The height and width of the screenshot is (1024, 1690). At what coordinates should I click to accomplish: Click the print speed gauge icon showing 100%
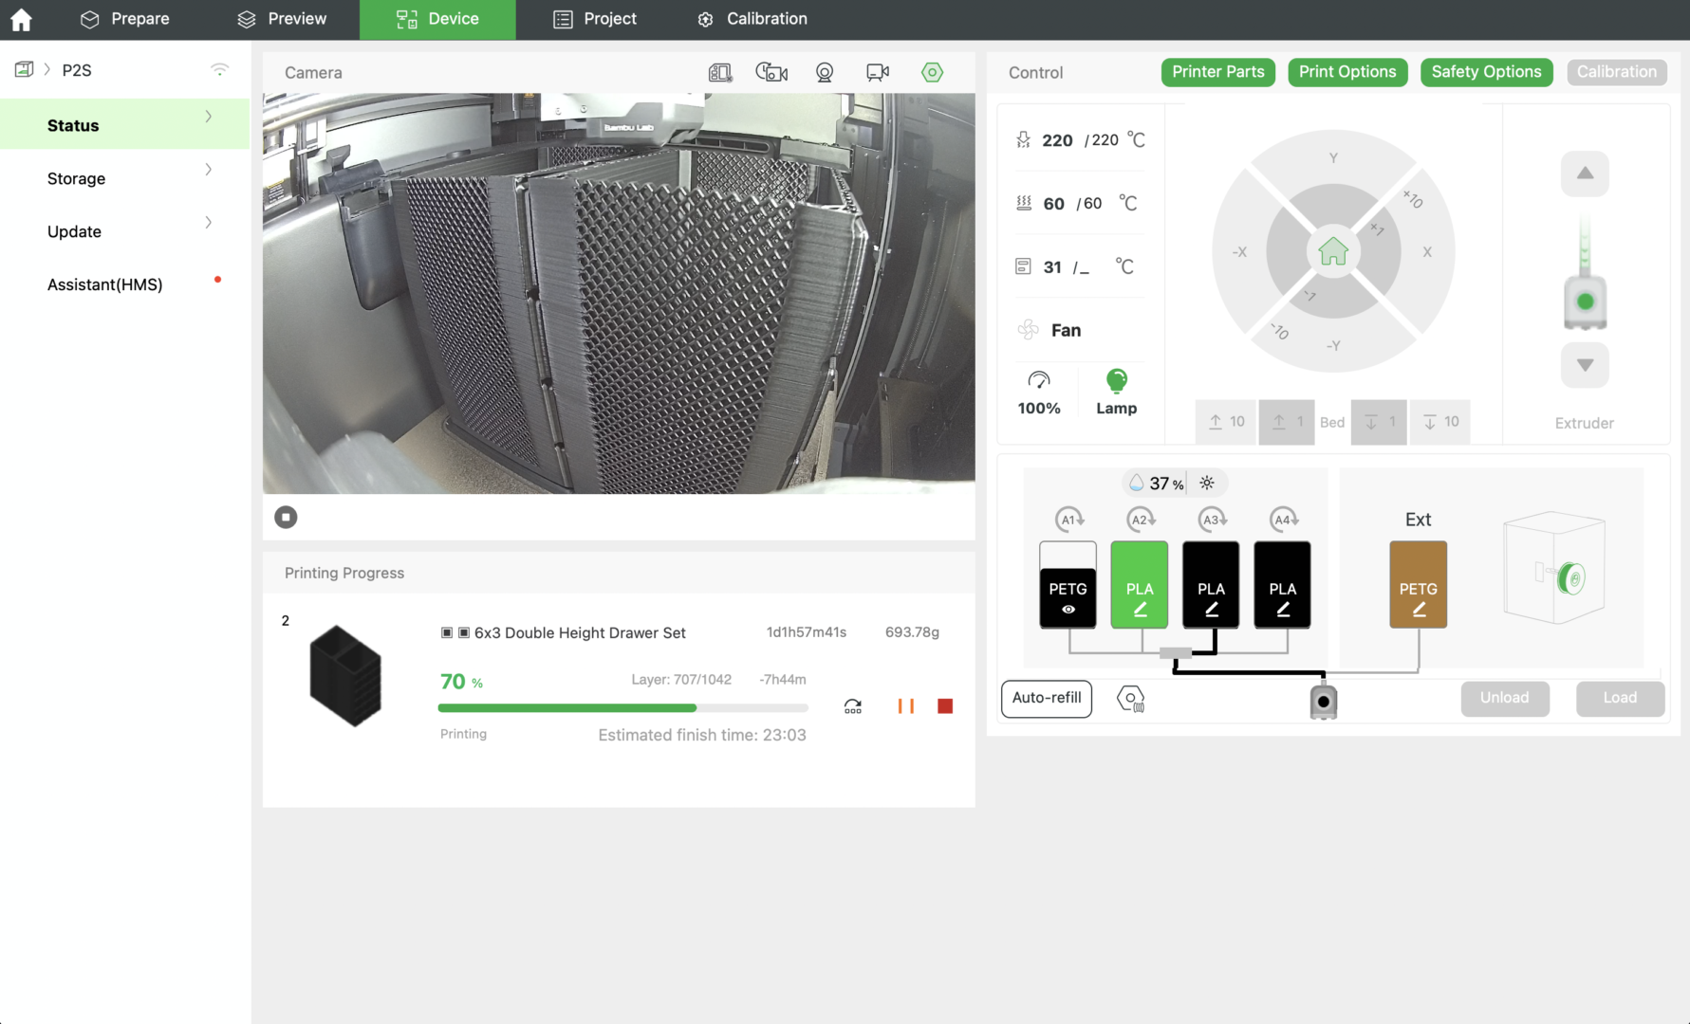pos(1039,381)
